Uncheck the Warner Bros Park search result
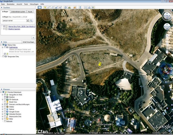173x135 pixels. coord(4,26)
